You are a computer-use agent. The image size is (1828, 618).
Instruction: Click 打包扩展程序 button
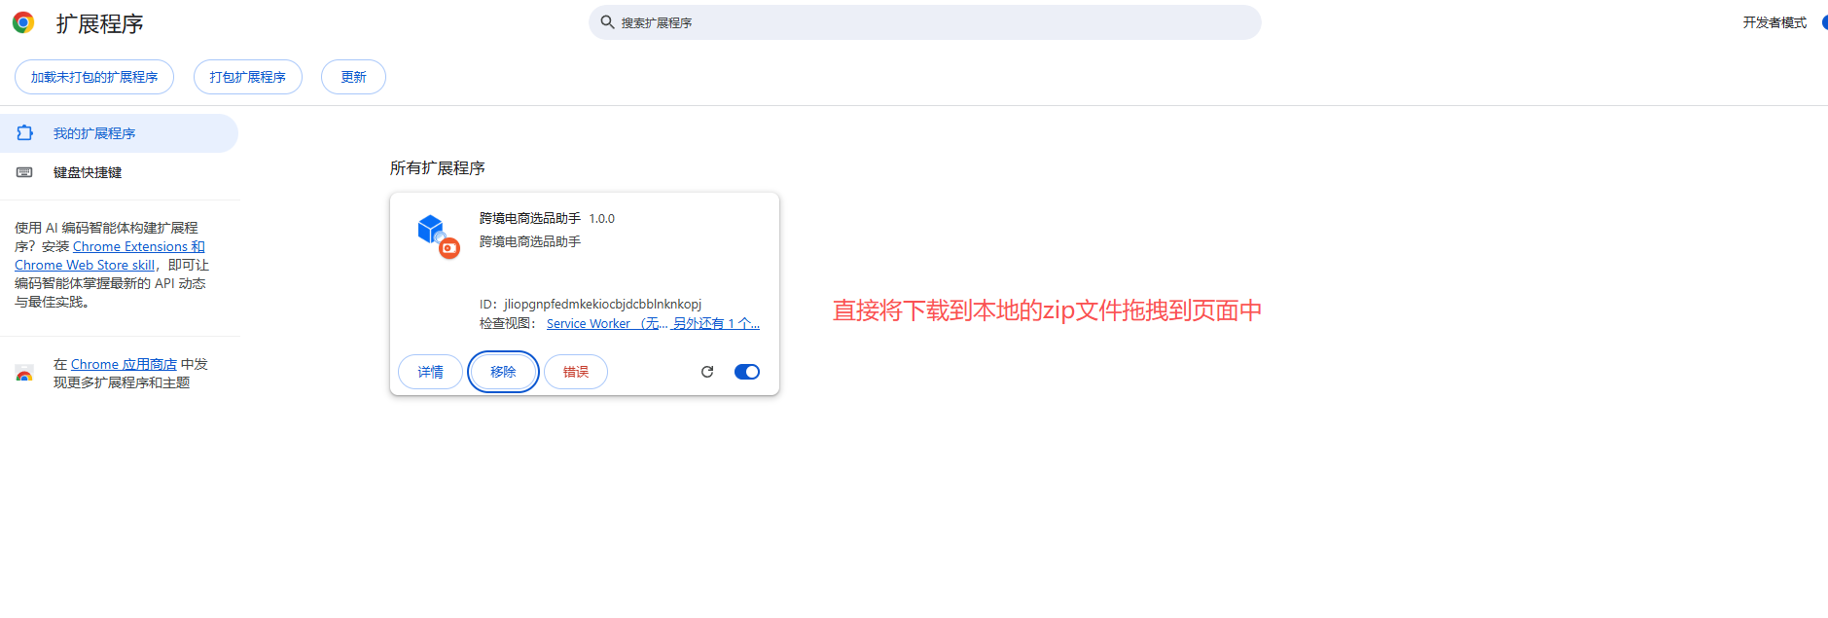tap(248, 77)
